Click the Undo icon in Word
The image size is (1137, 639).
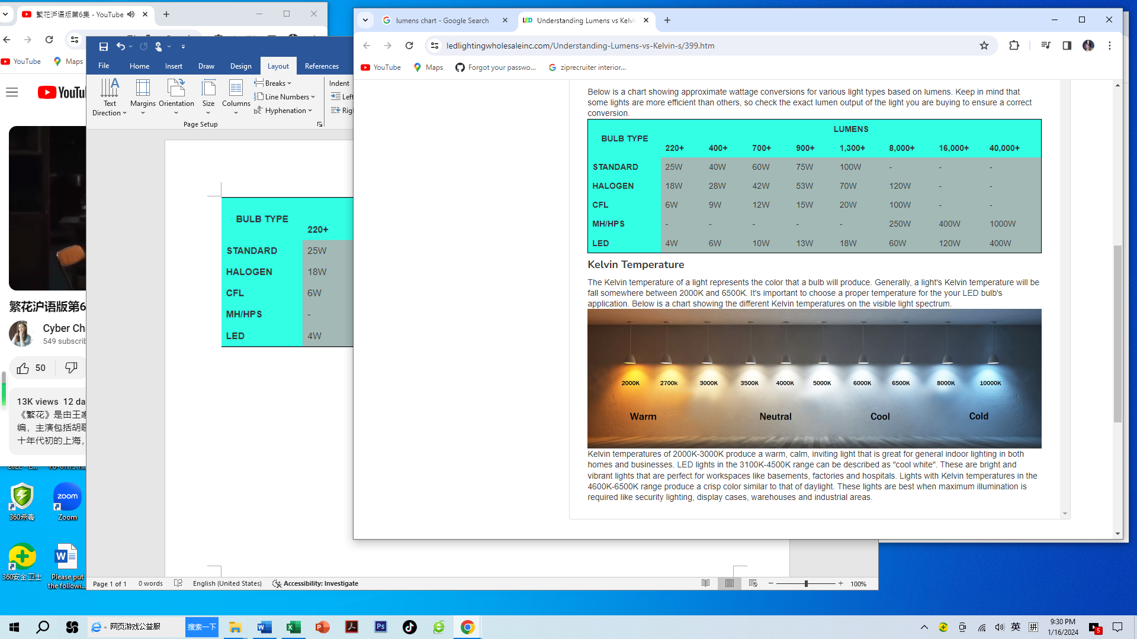[121, 46]
